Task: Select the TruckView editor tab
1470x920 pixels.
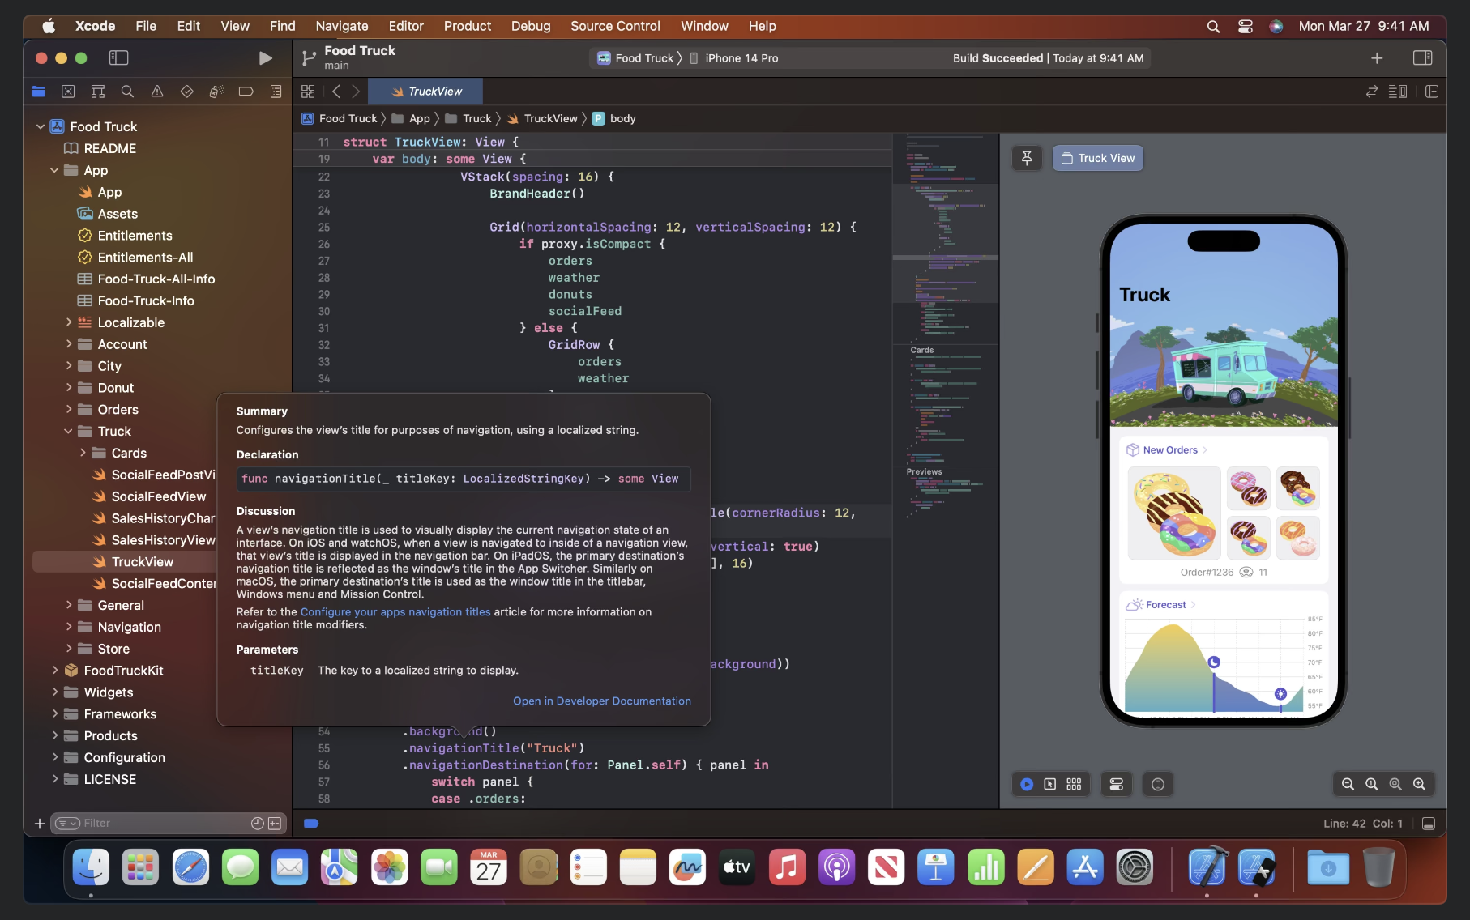Action: tap(425, 91)
